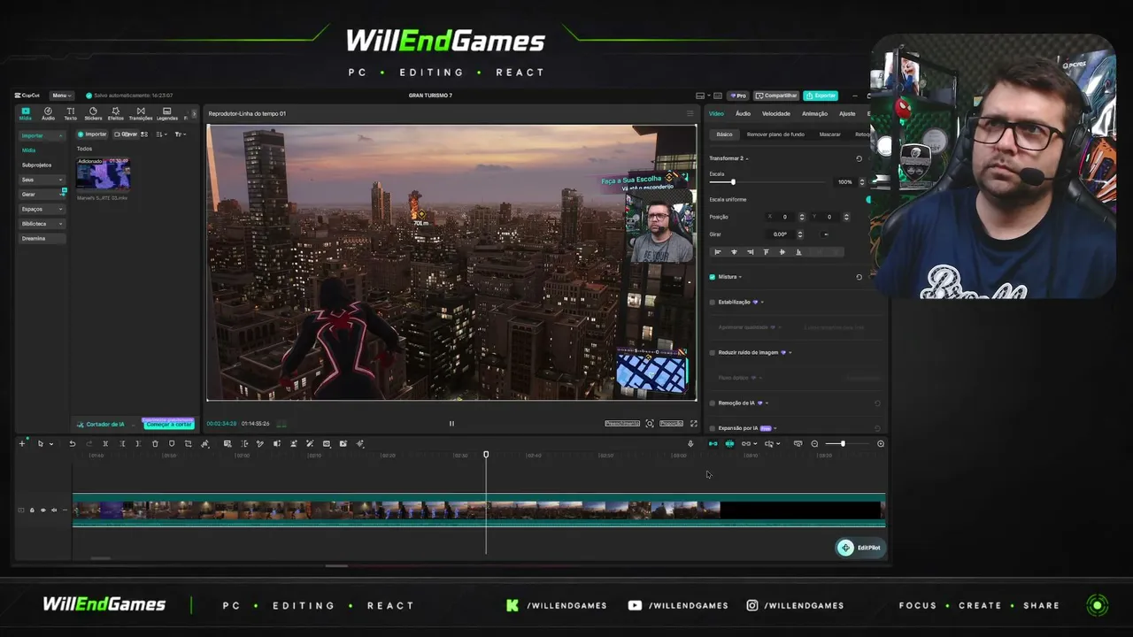Viewport: 1133px width, 637px height.
Task: Switch to the Vídeo properties tab
Action: point(716,113)
